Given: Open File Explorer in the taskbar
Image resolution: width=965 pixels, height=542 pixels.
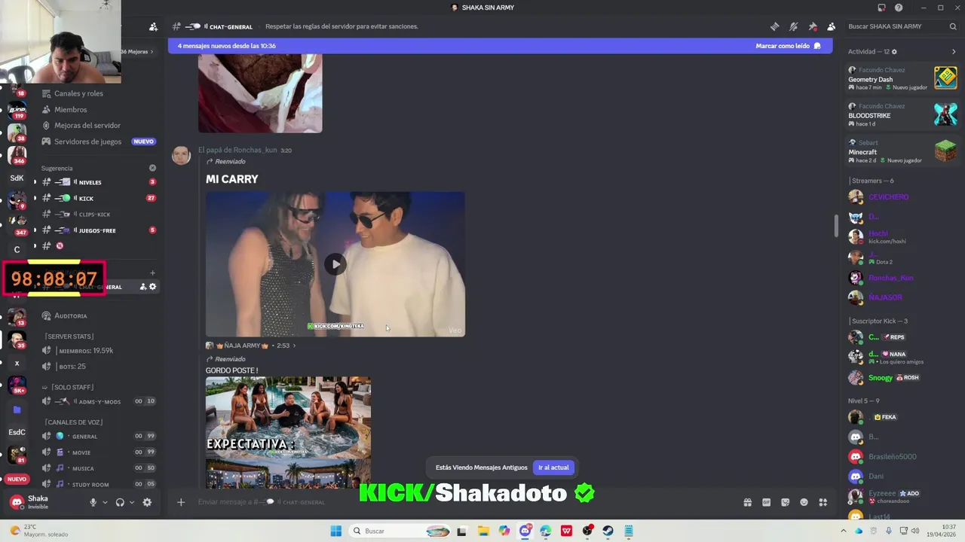Looking at the screenshot, I should pyautogui.click(x=483, y=531).
